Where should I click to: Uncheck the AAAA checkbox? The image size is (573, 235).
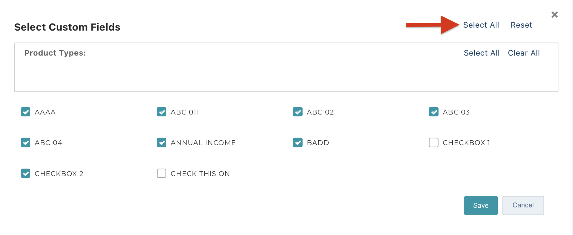pos(25,112)
